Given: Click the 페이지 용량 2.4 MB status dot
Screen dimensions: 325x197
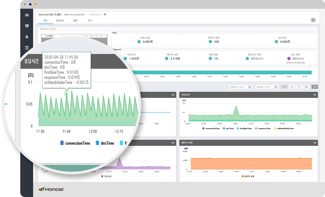Looking at the screenshot, I should click(167, 59).
